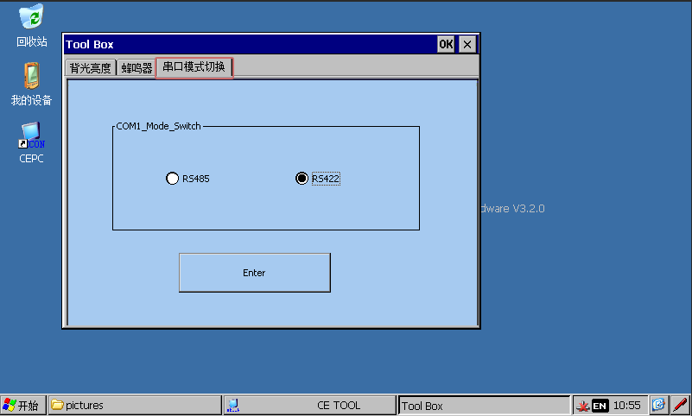Switch to the 背光亮度 tab
The height and width of the screenshot is (416, 692).
(x=91, y=68)
